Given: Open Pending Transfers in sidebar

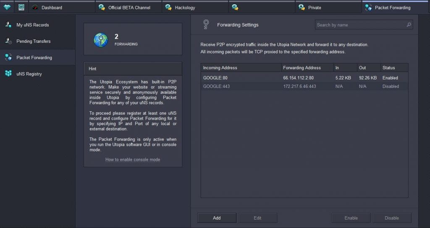Looking at the screenshot, I should point(37,41).
